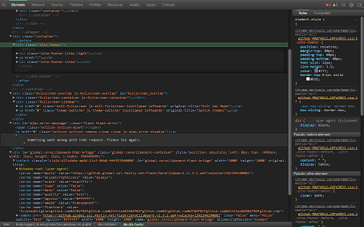The image size is (364, 227).
Task: Expand the site-footer-links right ul
Action: [18, 53]
